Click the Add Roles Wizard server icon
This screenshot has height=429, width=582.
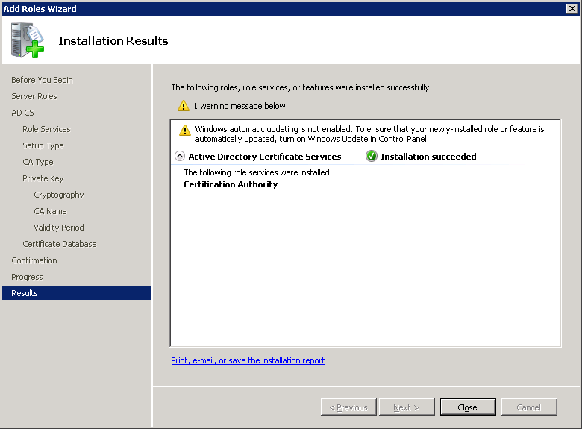[x=27, y=40]
